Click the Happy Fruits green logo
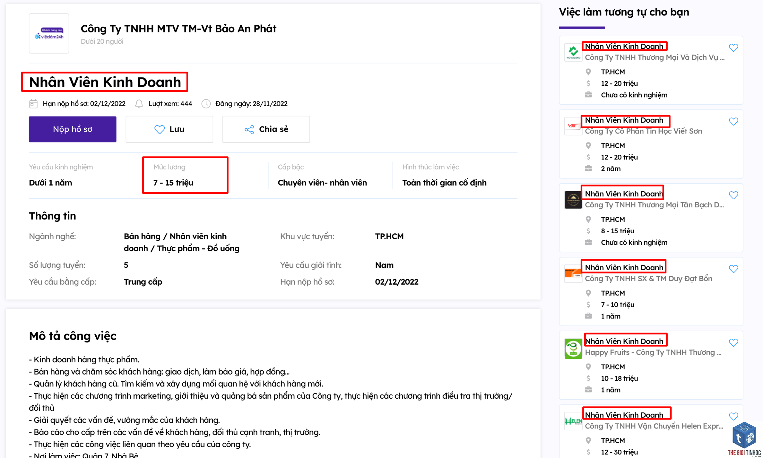763x458 pixels. click(573, 349)
